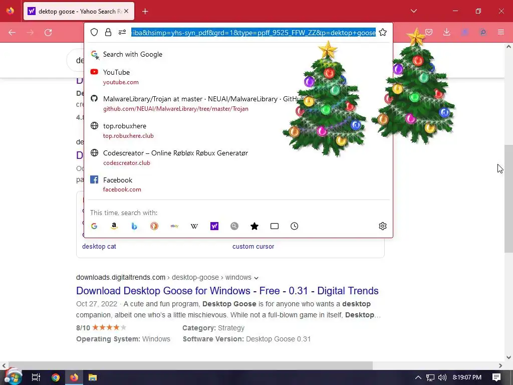This screenshot has width=513, height=385.
Task: Search history with clock icon
Action: [x=295, y=226]
